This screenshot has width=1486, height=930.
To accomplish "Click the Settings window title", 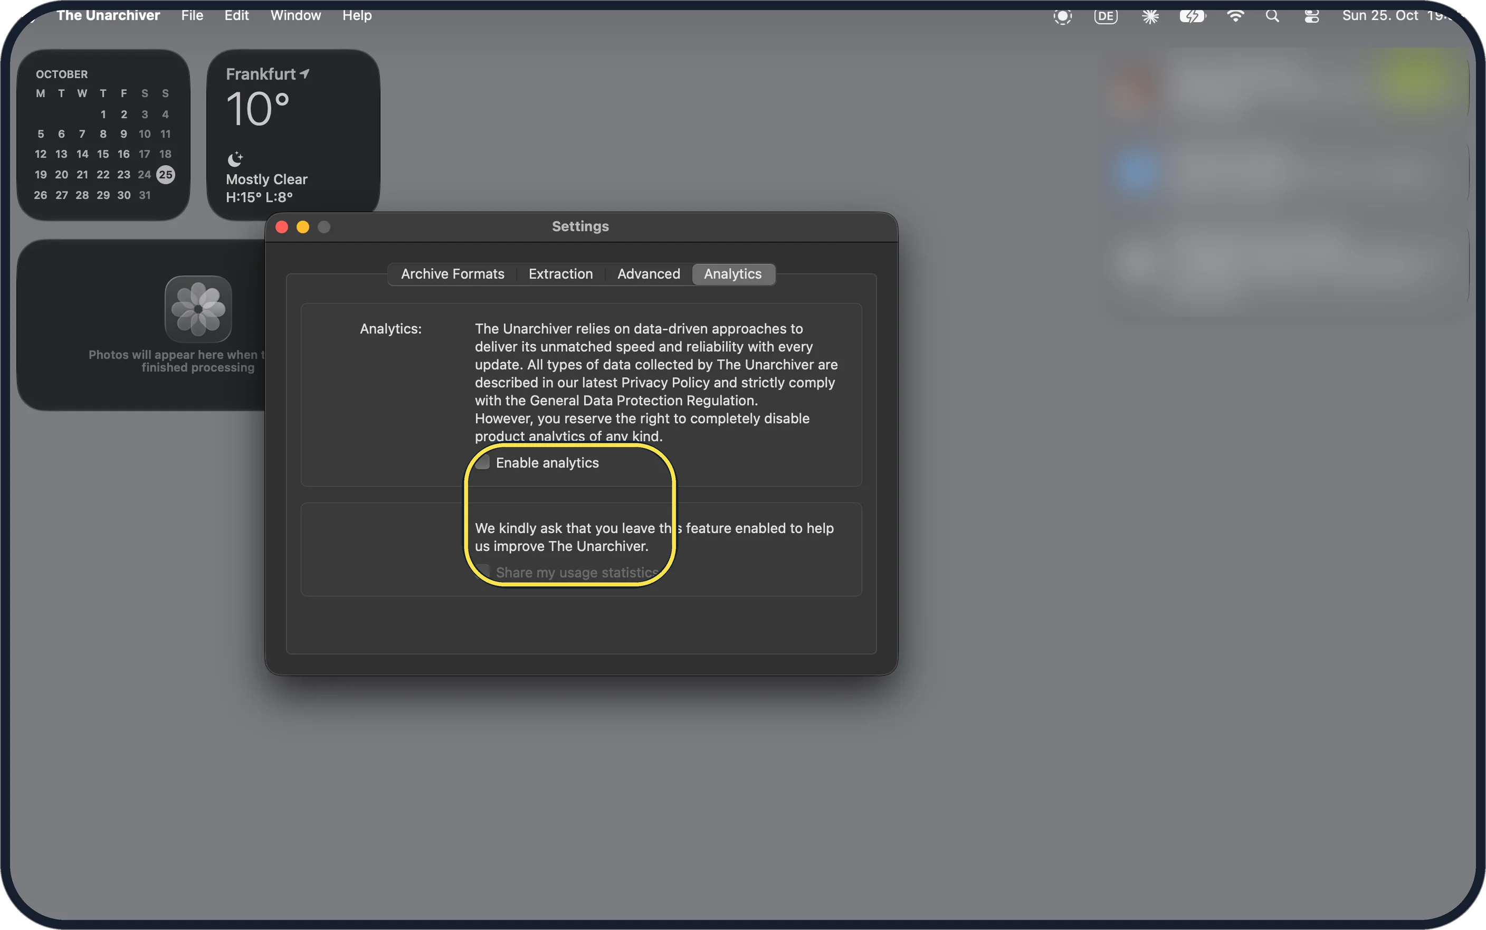I will 580,226.
